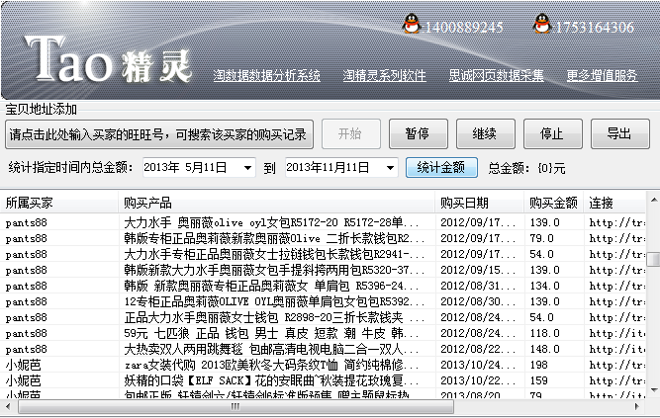Viewport: 660px width, 418px height.
Task: Expand the end date dropdown 2013年11月11日
Action: point(390,168)
